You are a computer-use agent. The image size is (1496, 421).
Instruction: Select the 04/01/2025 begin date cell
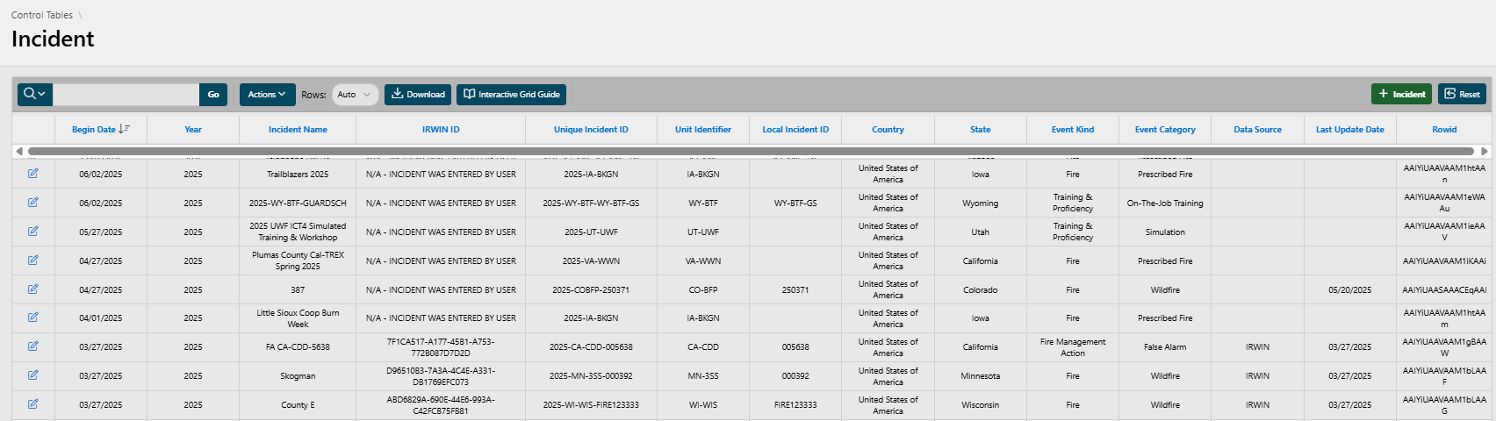[x=101, y=318]
